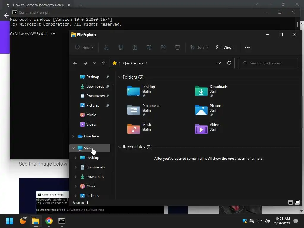Expand the OneDrive tree node

pyautogui.click(x=73, y=136)
